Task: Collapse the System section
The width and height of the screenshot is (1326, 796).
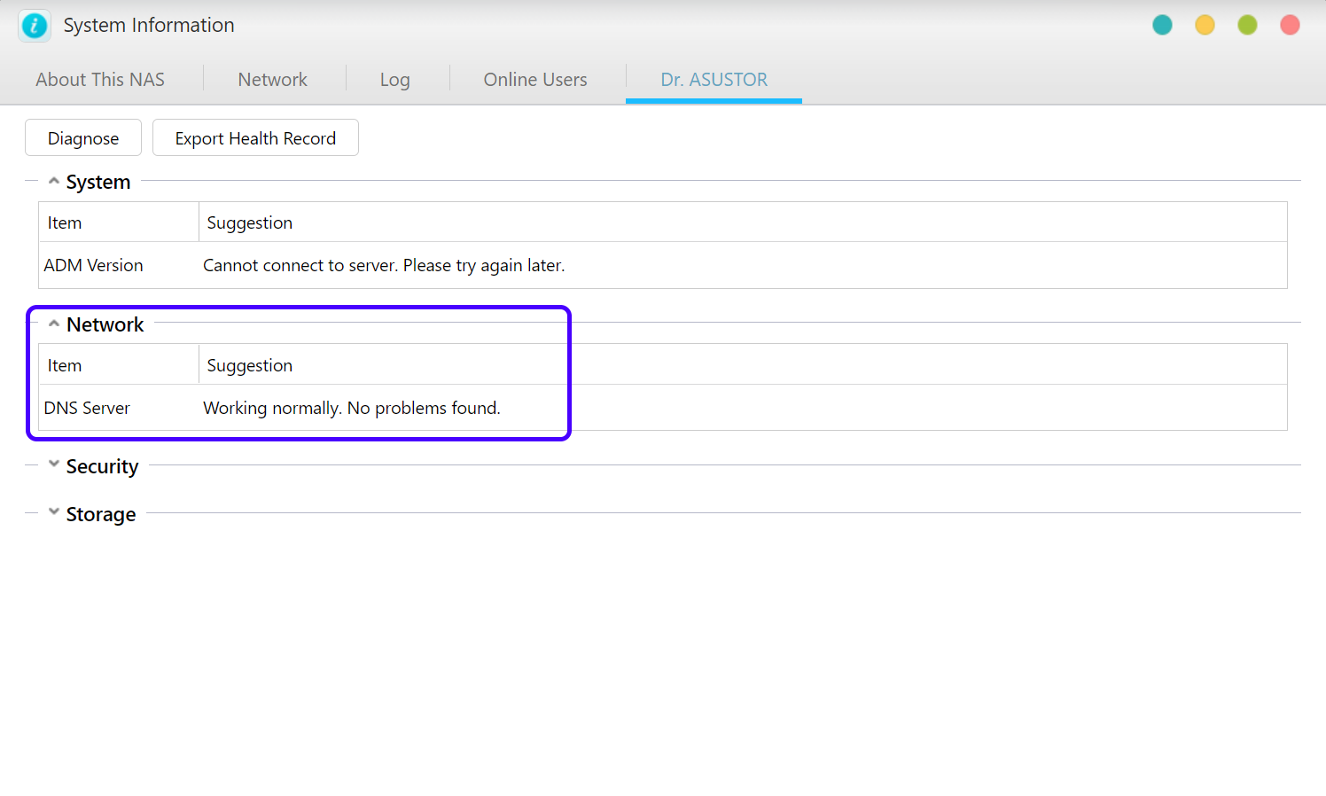Action: [x=54, y=181]
